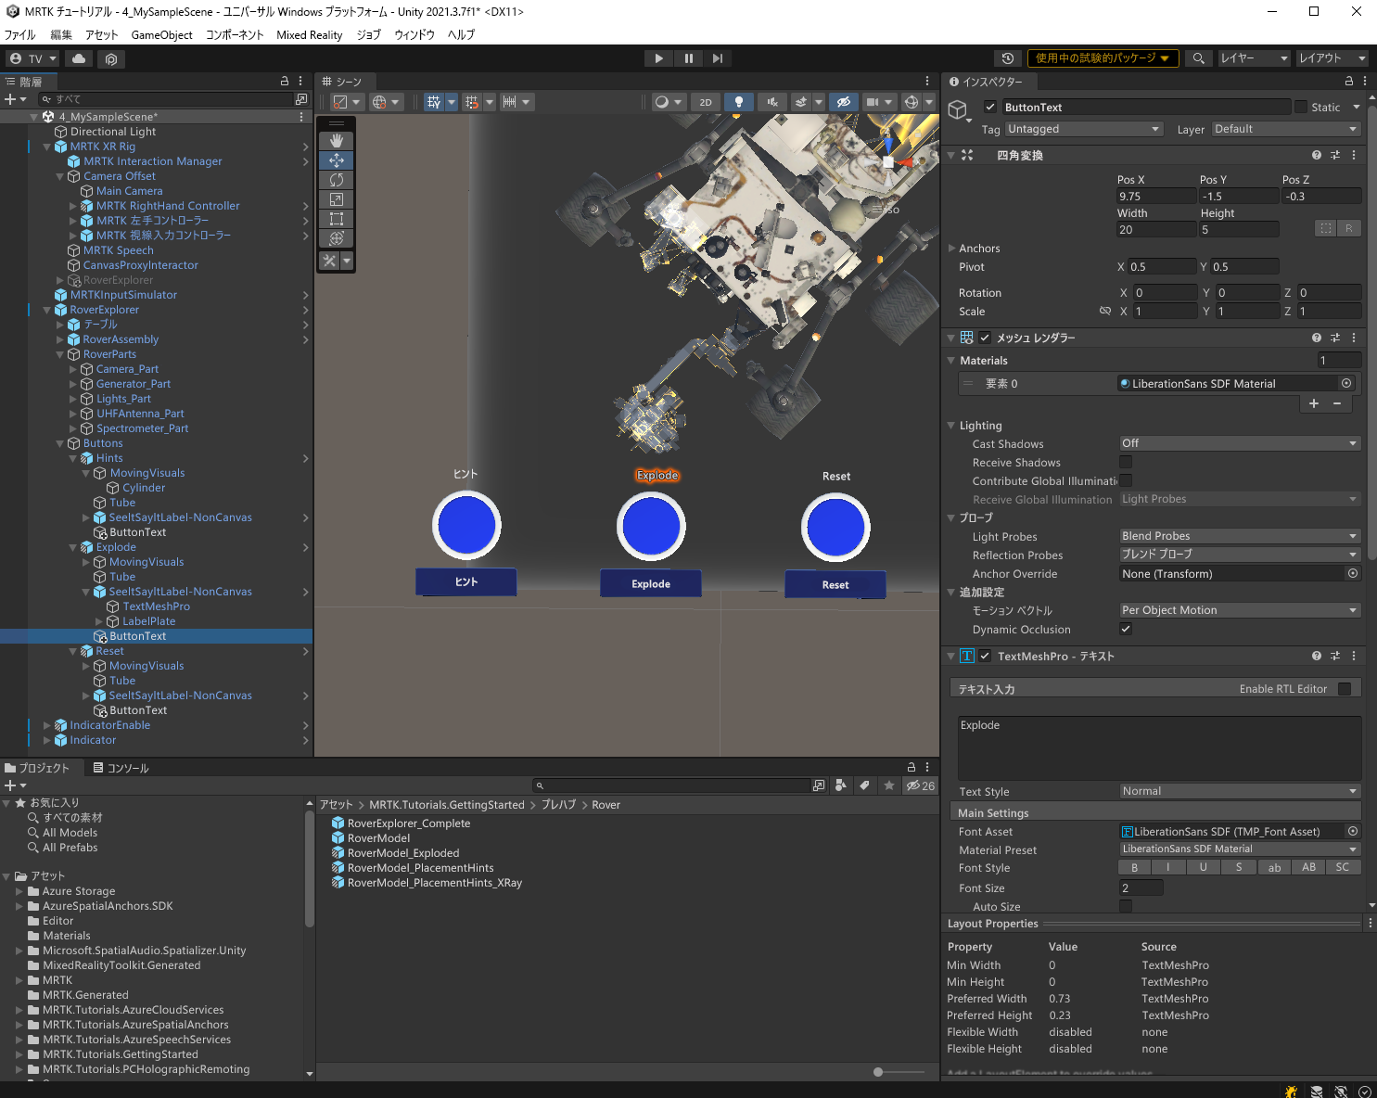Click the Bold font style button

1134,867
